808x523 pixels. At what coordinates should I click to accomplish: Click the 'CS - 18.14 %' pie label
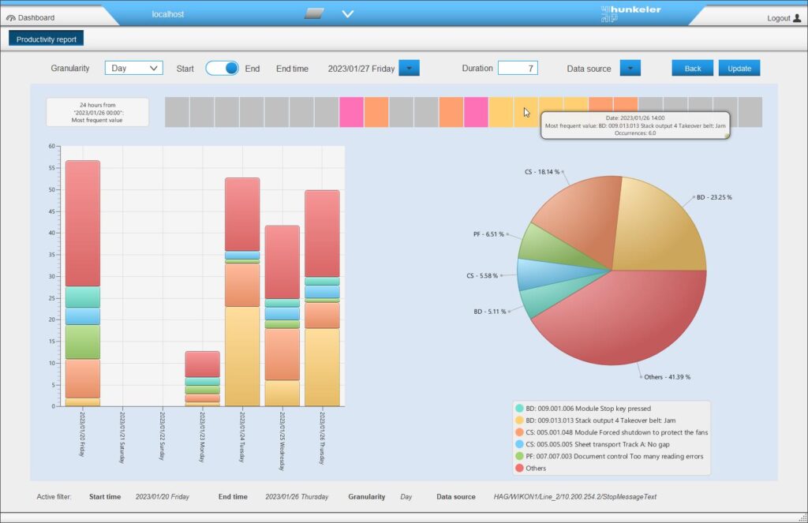tap(542, 172)
